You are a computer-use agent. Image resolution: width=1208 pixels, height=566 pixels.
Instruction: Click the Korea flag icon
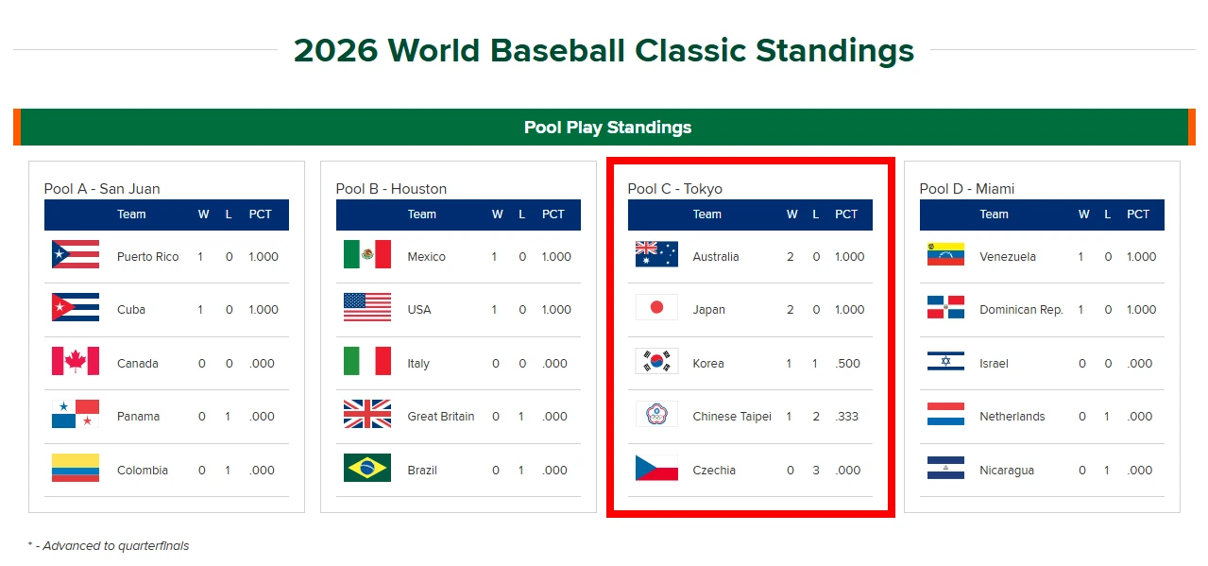[x=656, y=362]
